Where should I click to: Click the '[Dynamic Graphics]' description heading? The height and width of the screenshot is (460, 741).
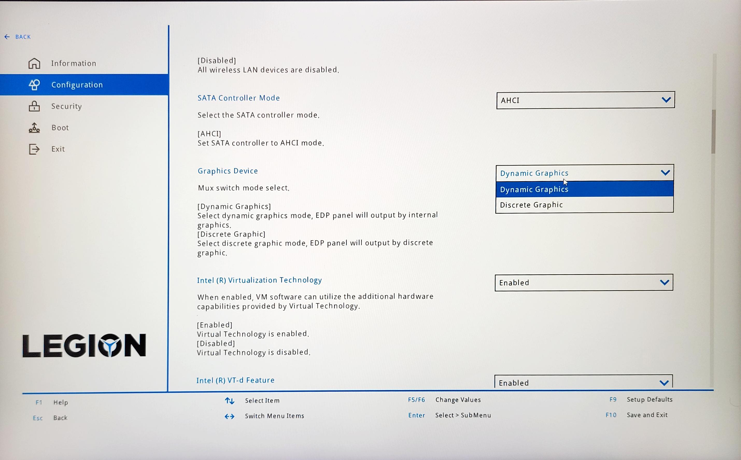click(x=234, y=207)
